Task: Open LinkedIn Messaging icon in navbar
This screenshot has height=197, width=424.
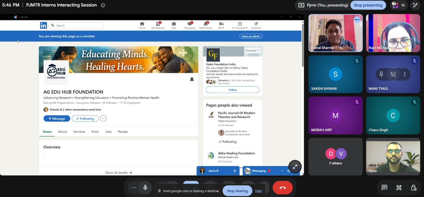Action: tap(190, 25)
